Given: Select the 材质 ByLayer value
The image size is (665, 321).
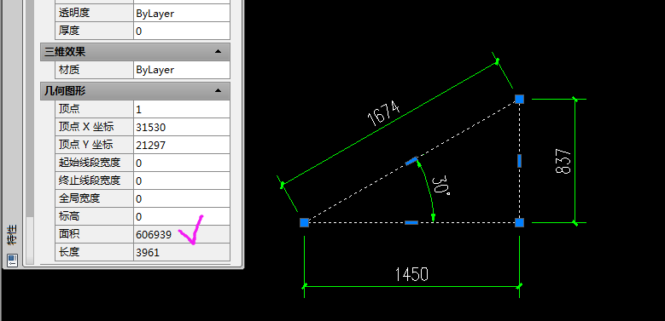Looking at the screenshot, I should (x=182, y=70).
